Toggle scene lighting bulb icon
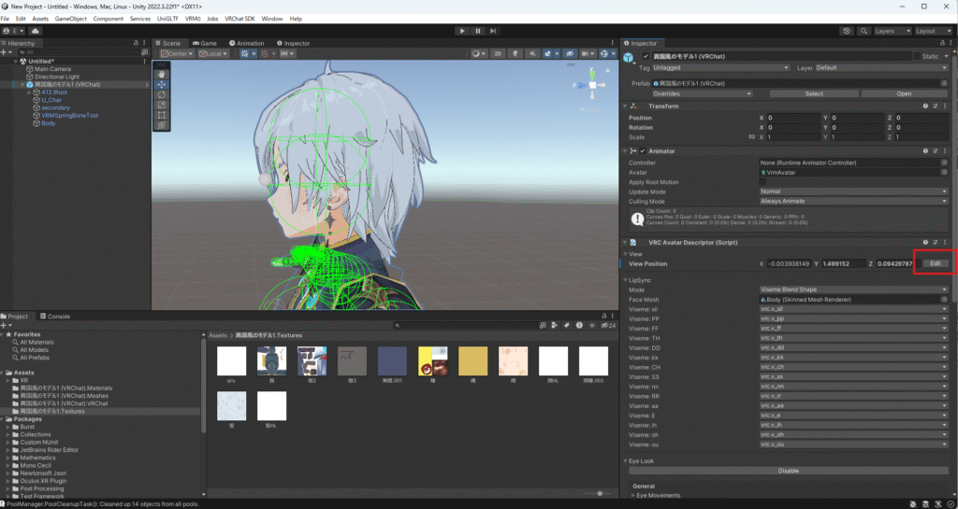Image resolution: width=958 pixels, height=509 pixels. click(x=515, y=53)
